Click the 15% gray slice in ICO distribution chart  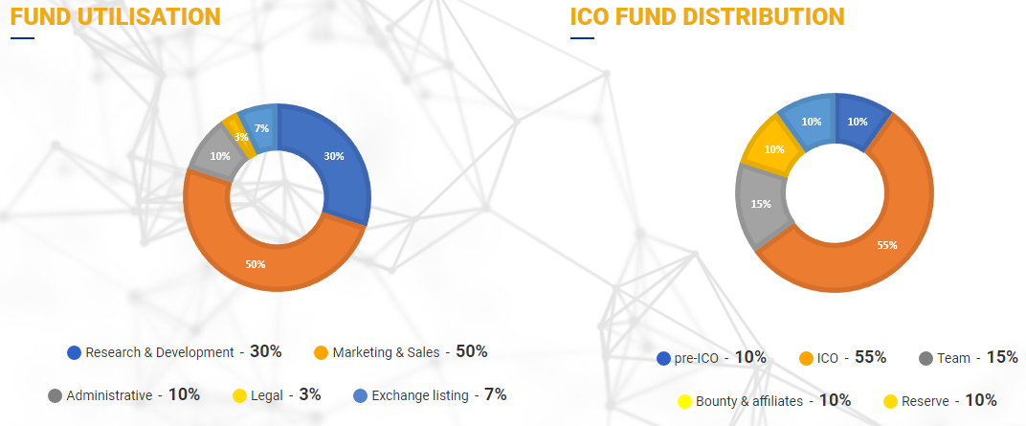pos(762,204)
